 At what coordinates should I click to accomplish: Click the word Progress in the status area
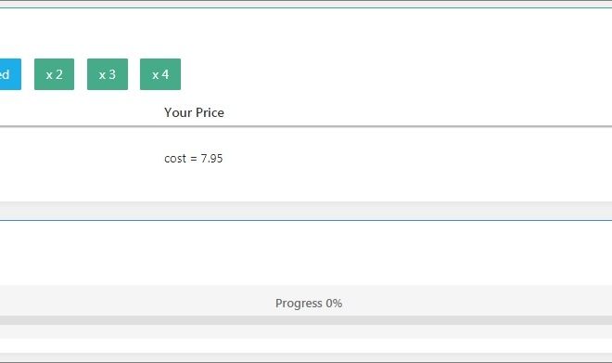point(299,304)
